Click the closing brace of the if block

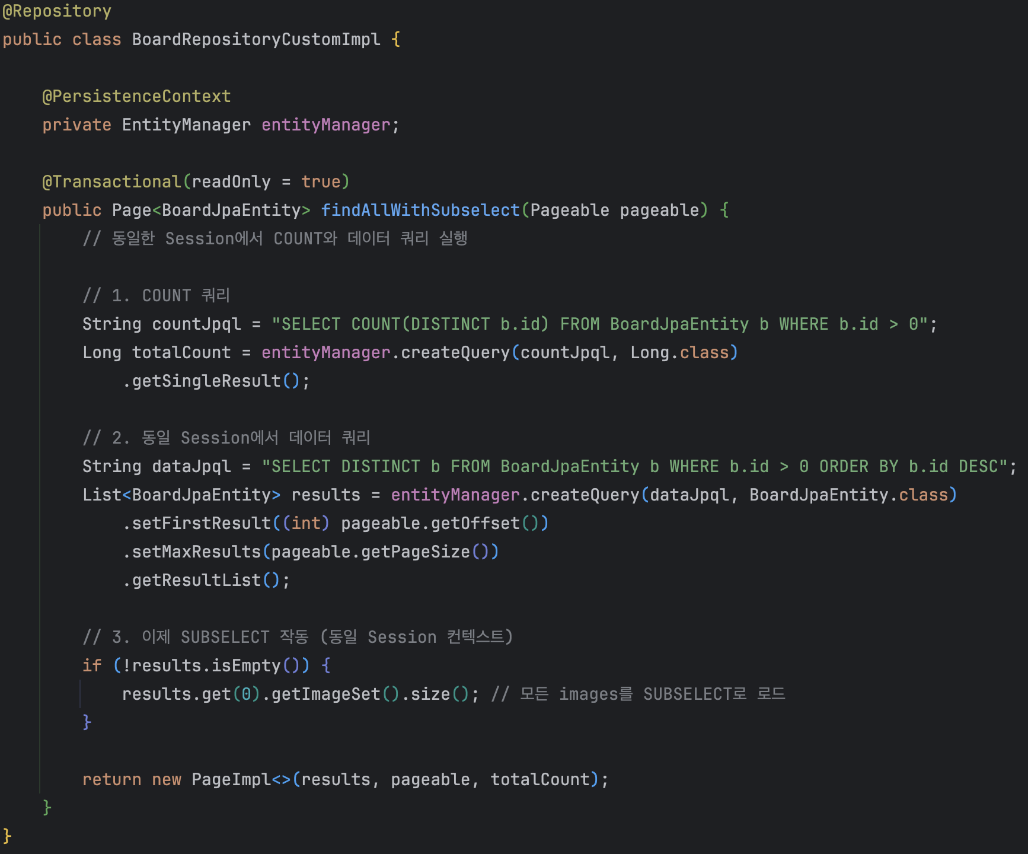pos(87,722)
